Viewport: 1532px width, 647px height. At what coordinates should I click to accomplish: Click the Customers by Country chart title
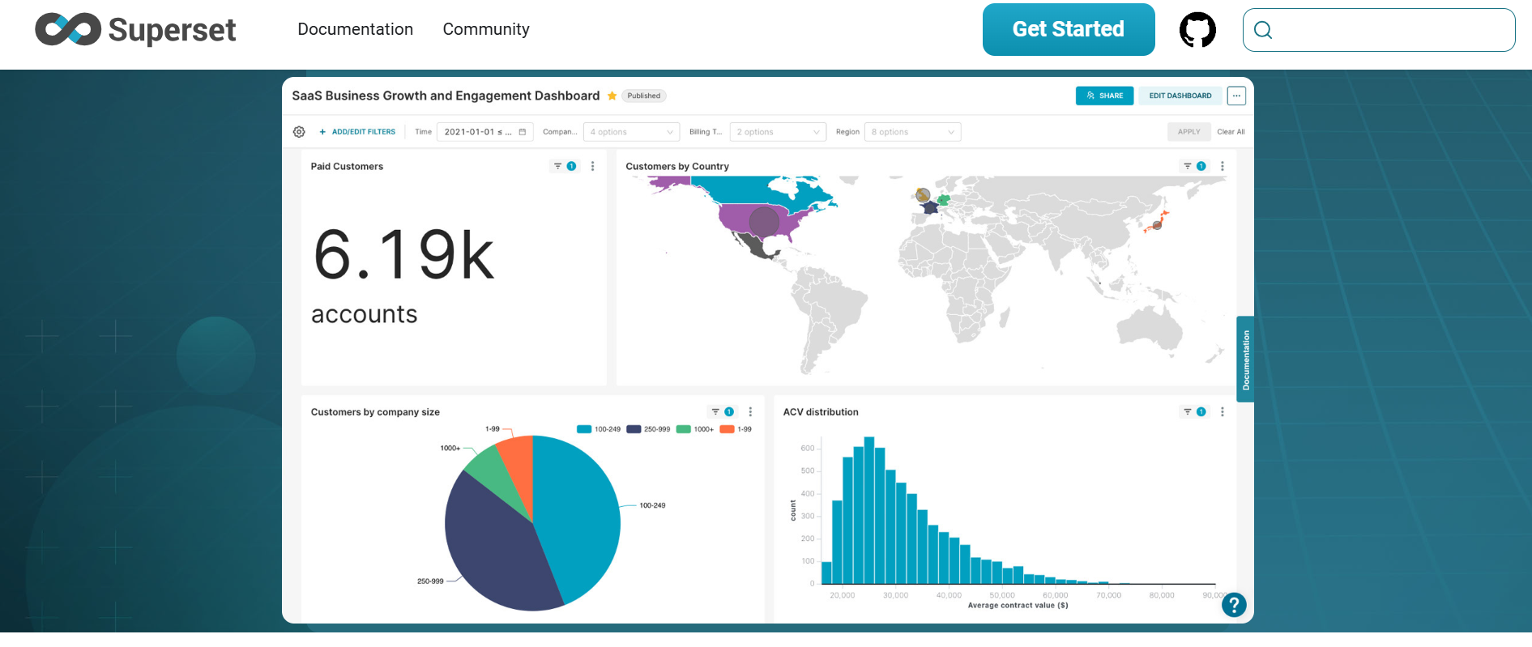pyautogui.click(x=677, y=166)
